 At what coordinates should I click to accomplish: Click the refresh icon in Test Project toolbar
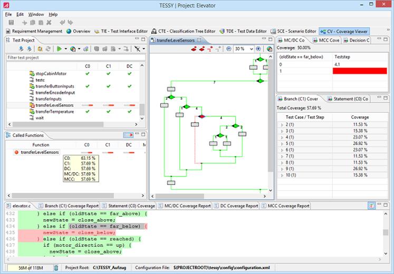click(47, 49)
